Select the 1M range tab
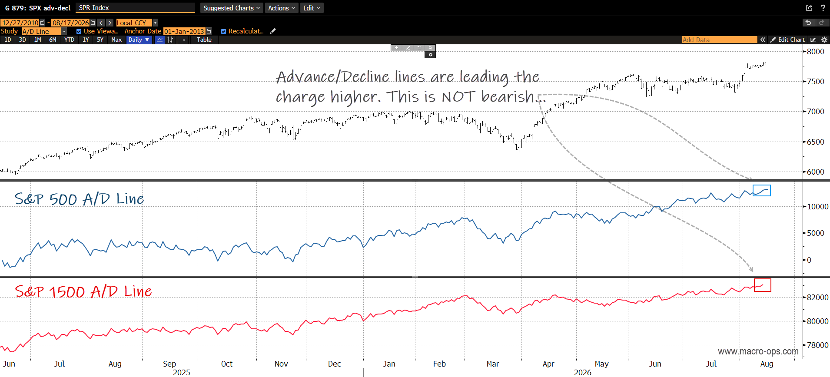The height and width of the screenshot is (377, 830). pyautogui.click(x=38, y=40)
